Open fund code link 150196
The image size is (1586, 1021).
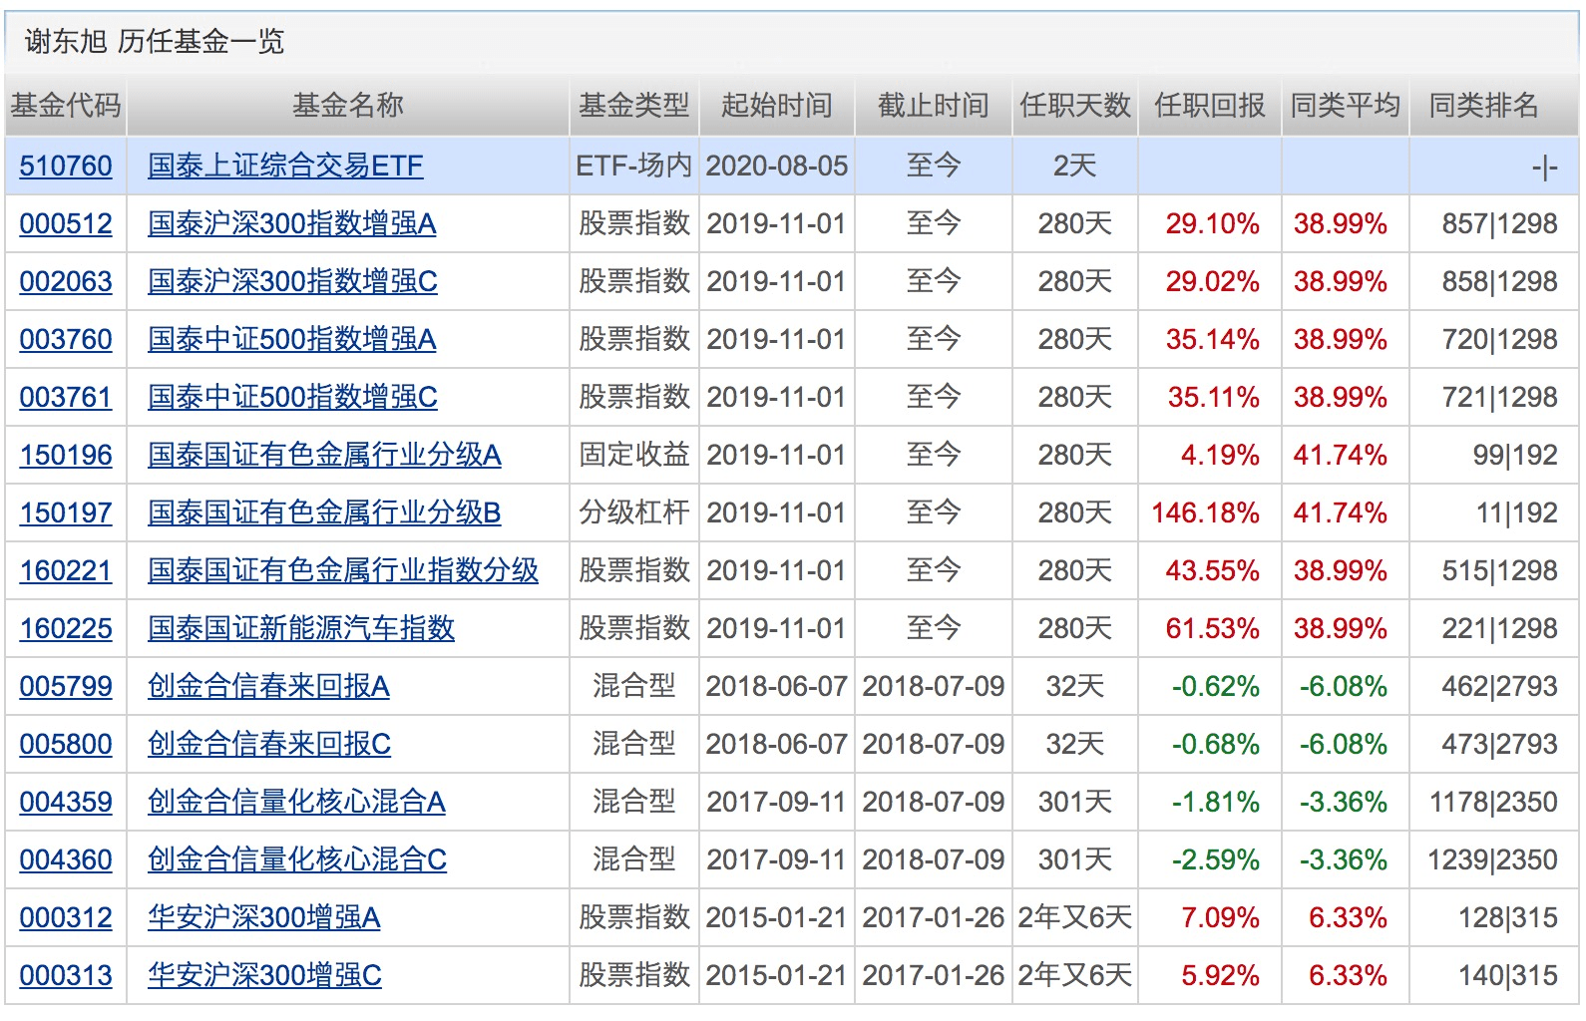point(66,455)
